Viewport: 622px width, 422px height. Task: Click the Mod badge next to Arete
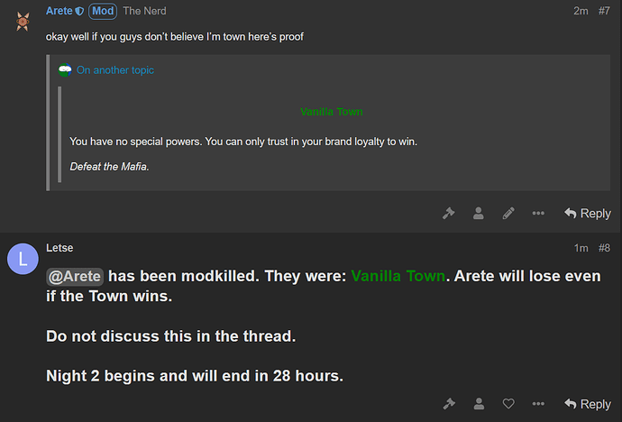coord(103,11)
